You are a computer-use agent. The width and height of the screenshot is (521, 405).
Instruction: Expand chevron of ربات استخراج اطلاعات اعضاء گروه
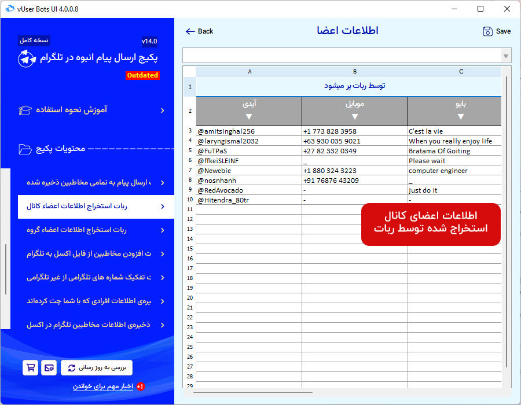(x=163, y=230)
